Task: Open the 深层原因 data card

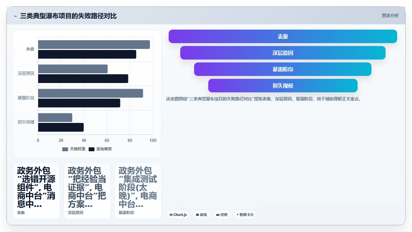Action: pos(87,190)
